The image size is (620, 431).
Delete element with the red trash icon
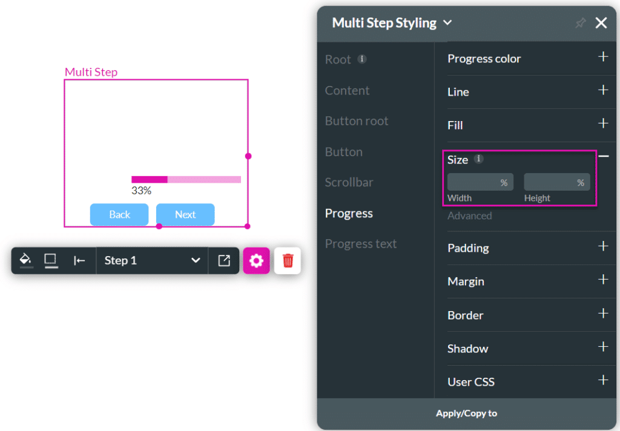288,260
